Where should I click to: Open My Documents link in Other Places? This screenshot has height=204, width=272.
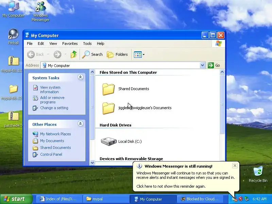click(52, 141)
